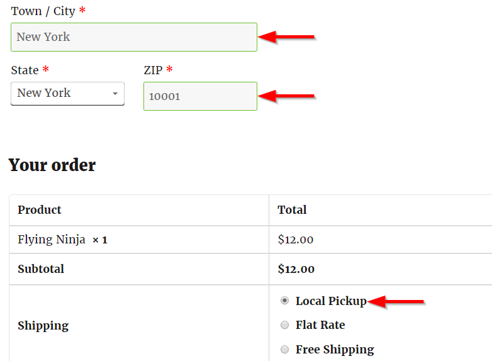
Task: Click the red arrow pointing at Town/City field
Action: coord(287,37)
